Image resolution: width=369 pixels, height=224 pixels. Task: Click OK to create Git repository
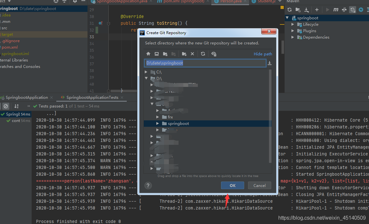click(233, 185)
